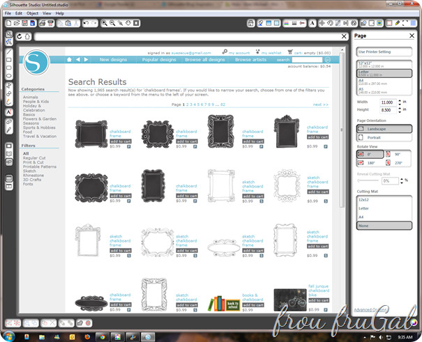The height and width of the screenshot is (342, 422).
Task: Set rotate view to 180°
Action: point(370,163)
